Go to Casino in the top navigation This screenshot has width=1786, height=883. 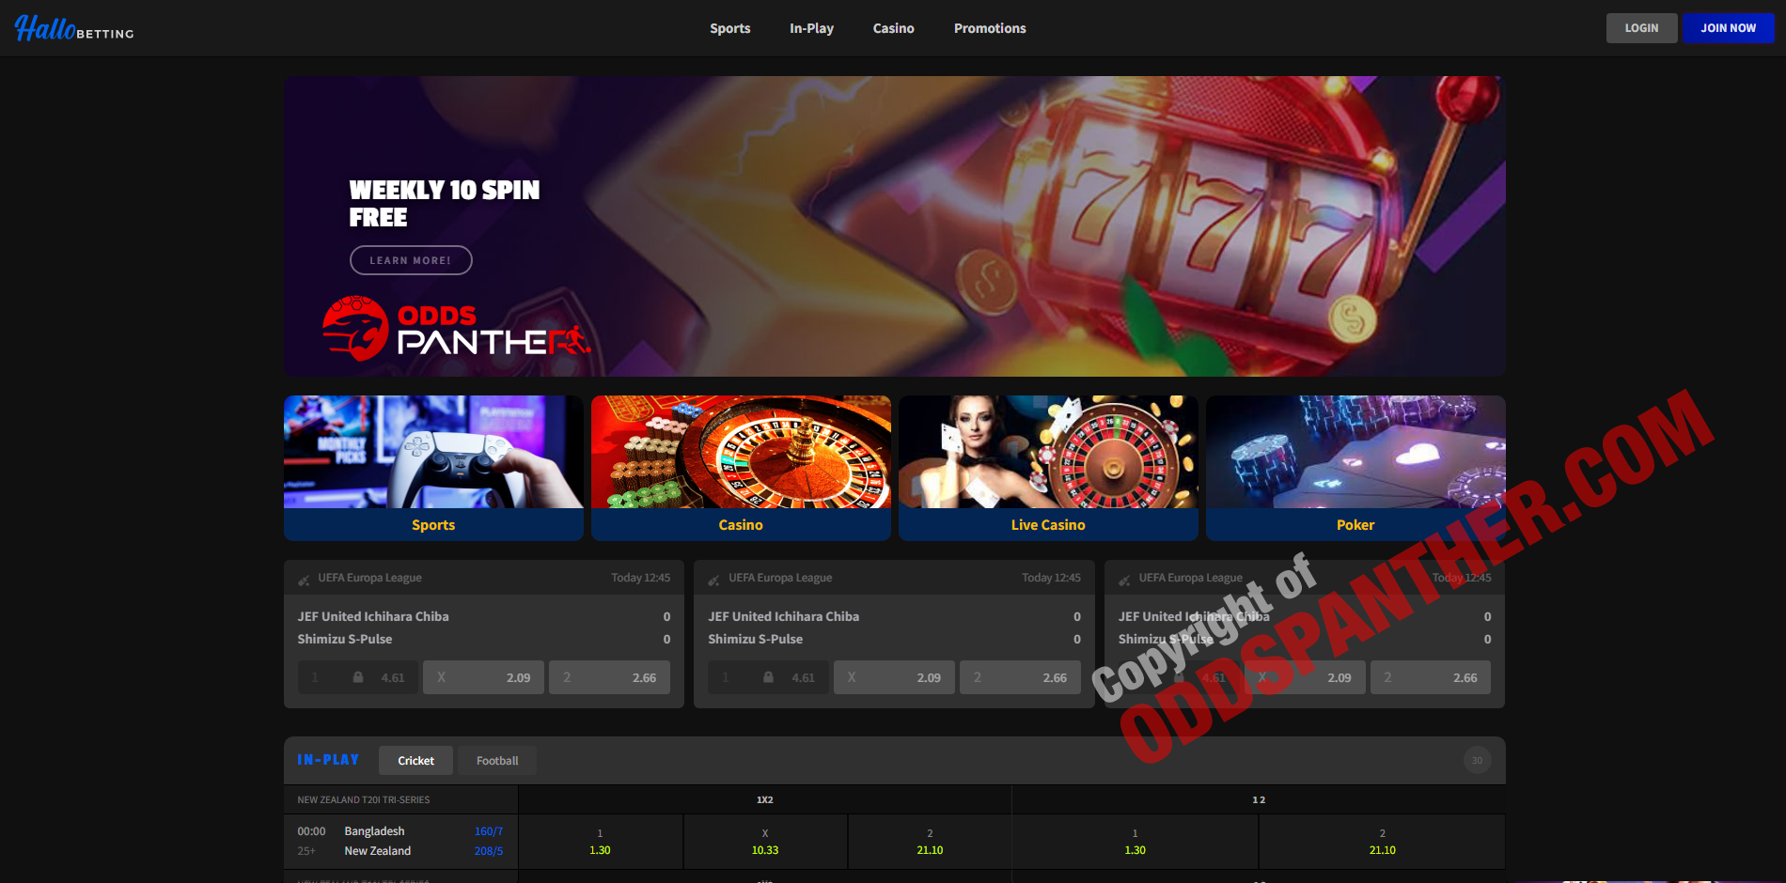click(893, 28)
